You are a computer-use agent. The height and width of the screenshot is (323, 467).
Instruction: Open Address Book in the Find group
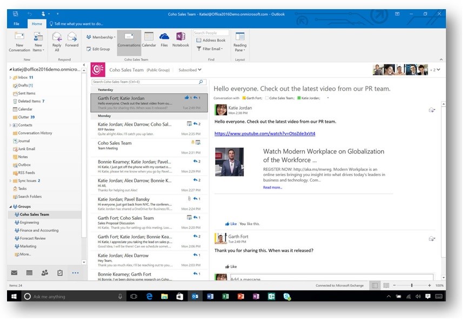click(211, 41)
